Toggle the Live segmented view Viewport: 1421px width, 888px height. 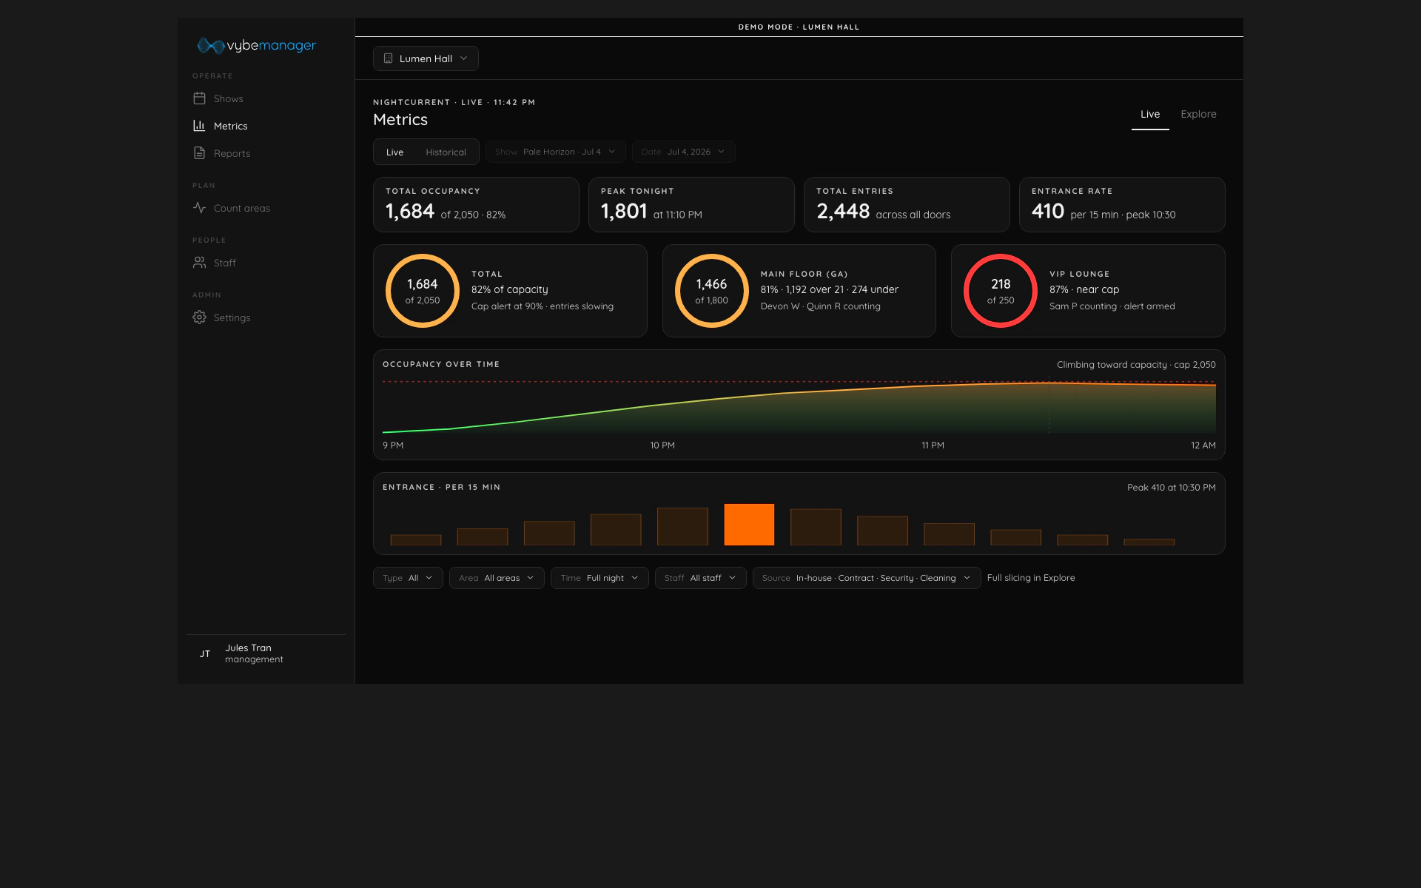click(394, 152)
